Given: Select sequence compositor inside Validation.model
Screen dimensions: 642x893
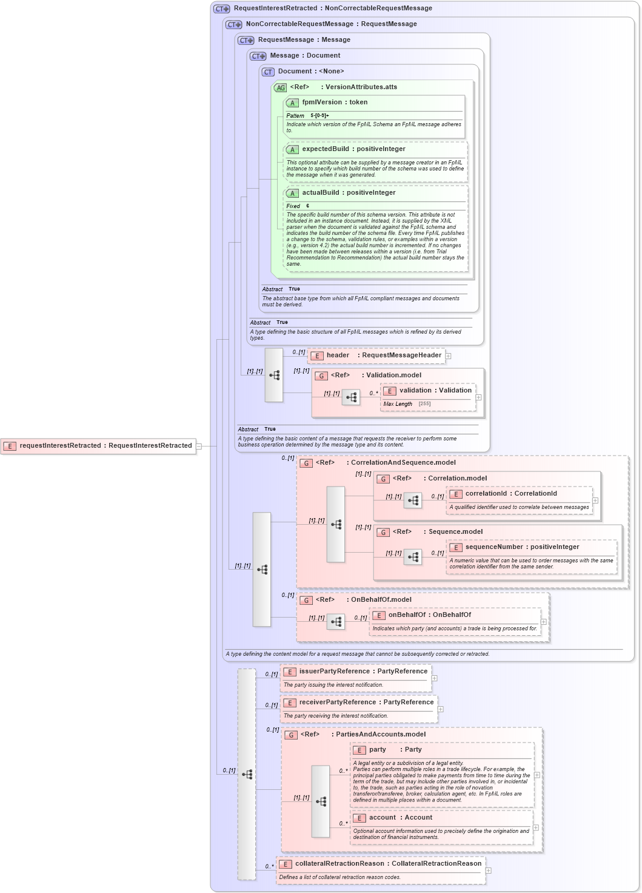Looking at the screenshot, I should [351, 397].
